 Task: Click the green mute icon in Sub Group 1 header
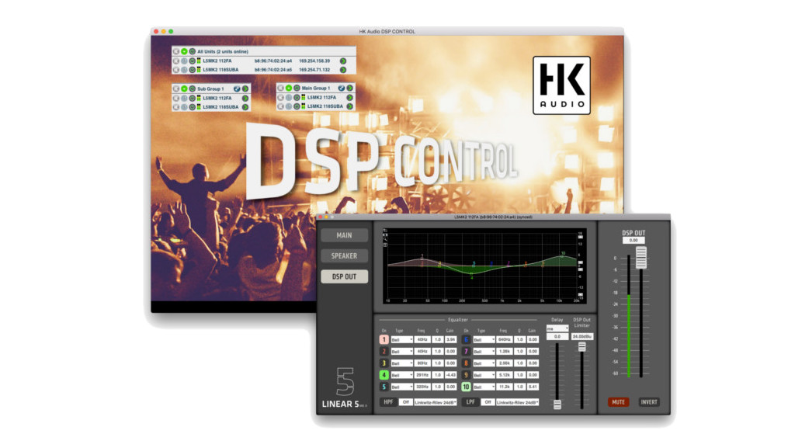[x=184, y=89]
